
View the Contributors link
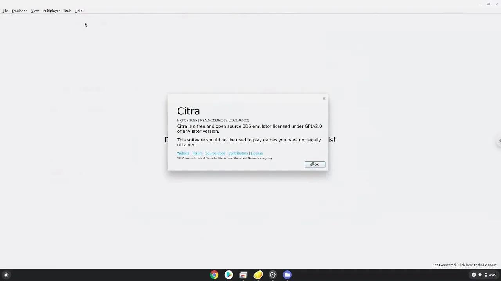[238, 153]
